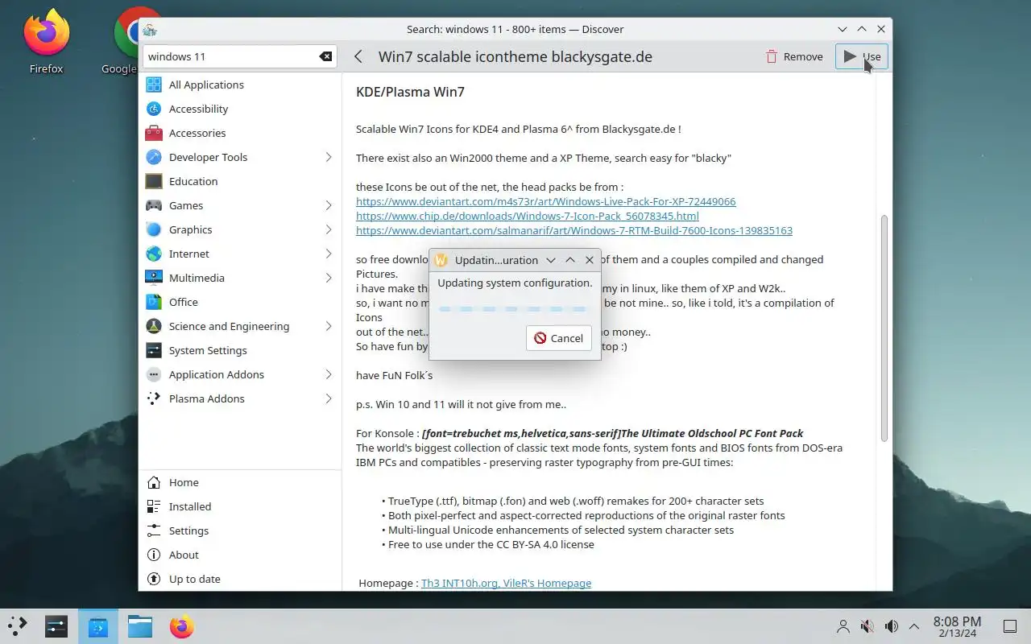Select the Office category

tap(240, 302)
